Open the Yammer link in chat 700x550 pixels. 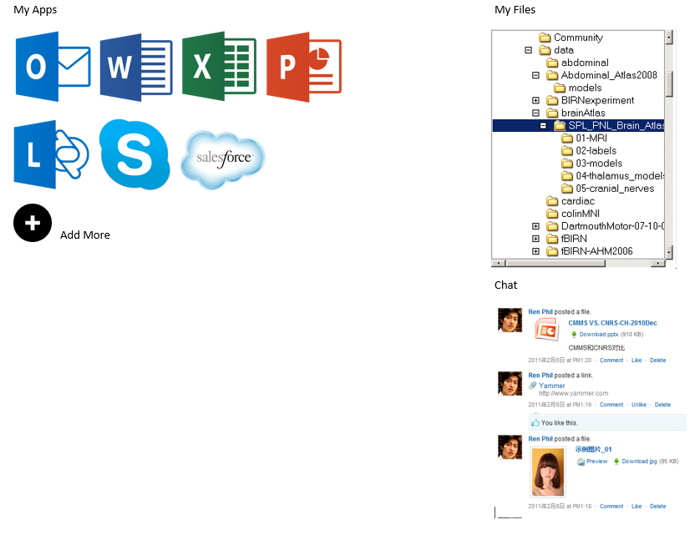(x=551, y=386)
